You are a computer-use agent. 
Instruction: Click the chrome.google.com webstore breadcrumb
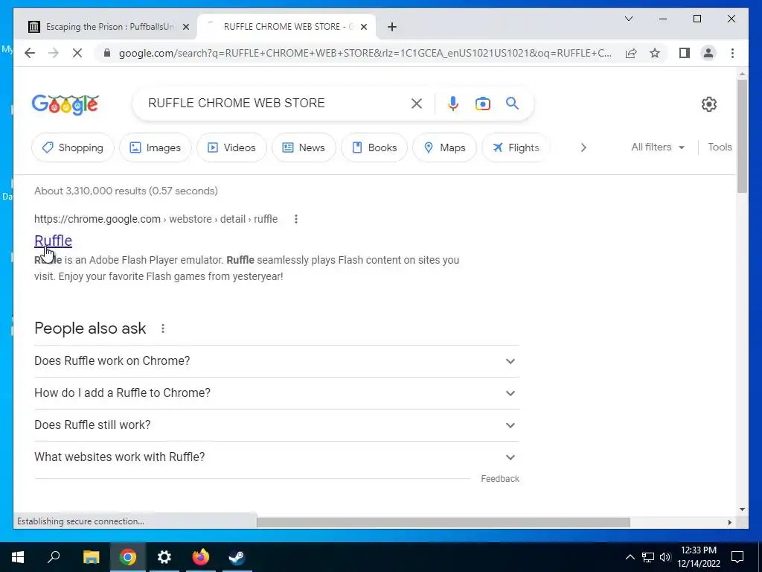coord(156,219)
